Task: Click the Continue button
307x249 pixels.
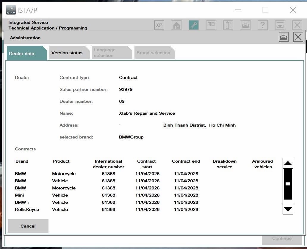Action: 281,238
